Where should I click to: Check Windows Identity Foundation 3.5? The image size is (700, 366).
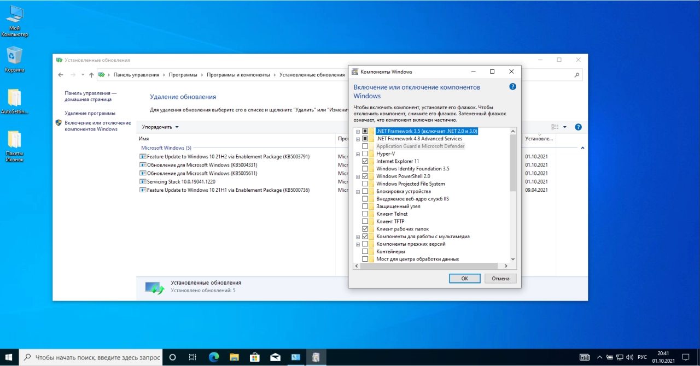pyautogui.click(x=365, y=169)
